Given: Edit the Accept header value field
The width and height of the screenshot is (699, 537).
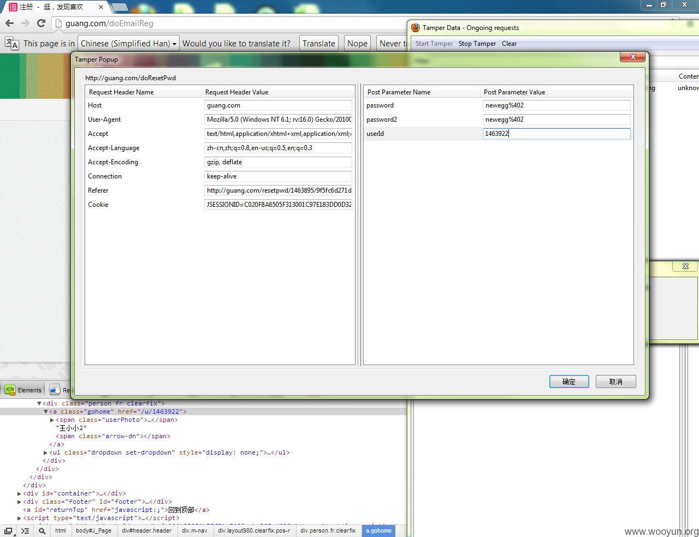Looking at the screenshot, I should click(278, 134).
